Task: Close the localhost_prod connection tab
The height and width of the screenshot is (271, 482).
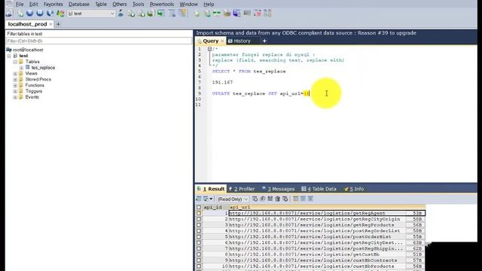Action: tap(50, 24)
